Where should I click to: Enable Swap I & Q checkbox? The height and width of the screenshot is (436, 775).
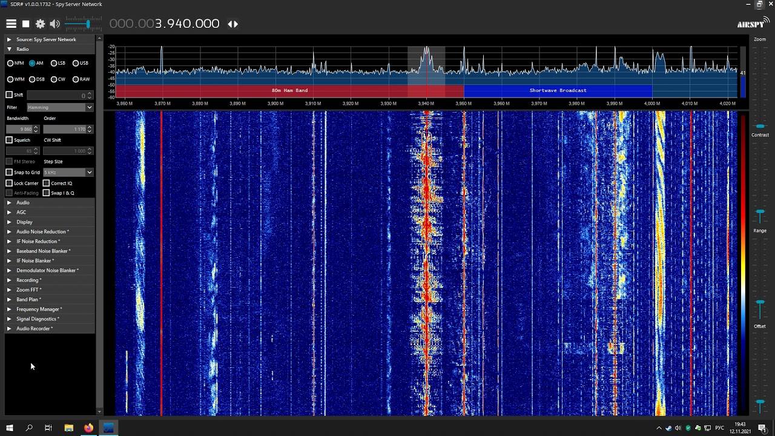coord(46,193)
